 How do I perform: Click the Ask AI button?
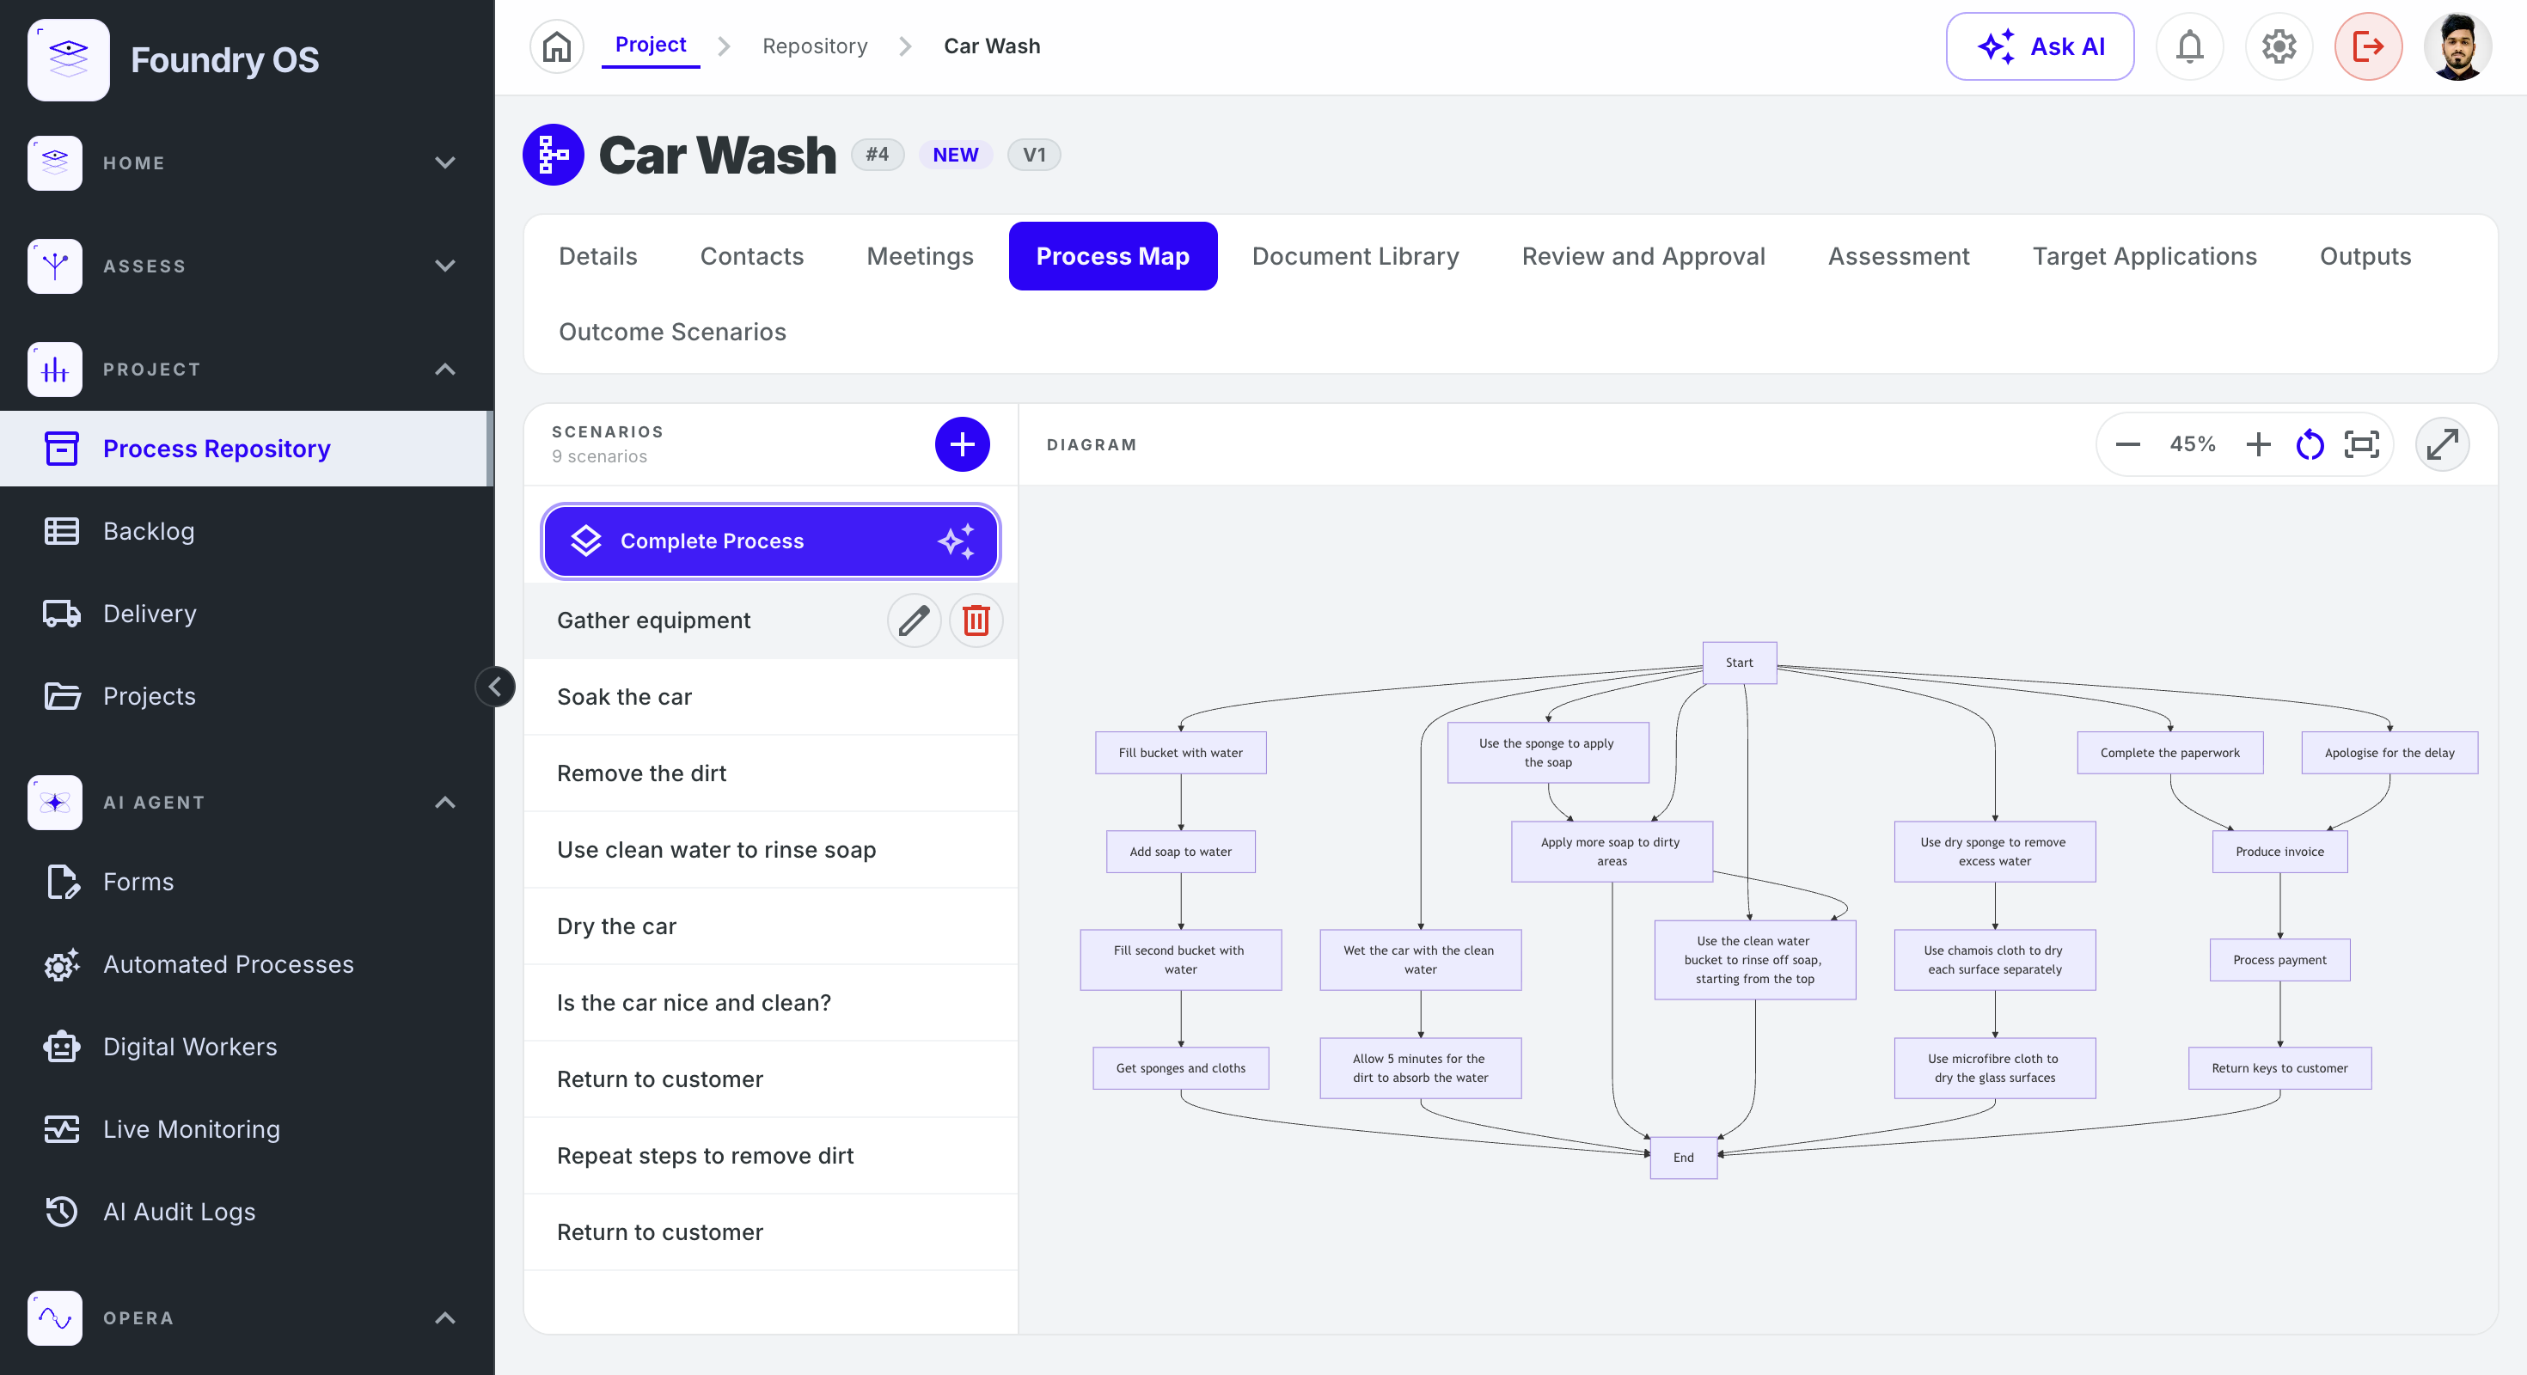click(x=2039, y=46)
